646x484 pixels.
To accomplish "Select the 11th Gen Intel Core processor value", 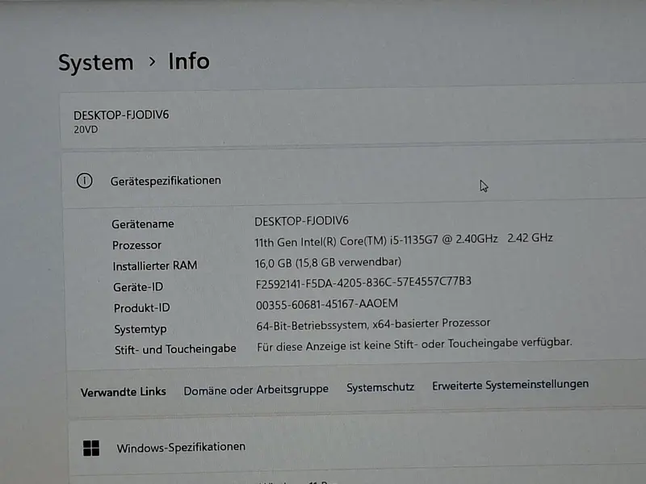I will pos(403,240).
